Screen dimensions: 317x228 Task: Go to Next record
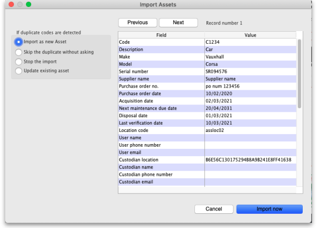coord(178,23)
